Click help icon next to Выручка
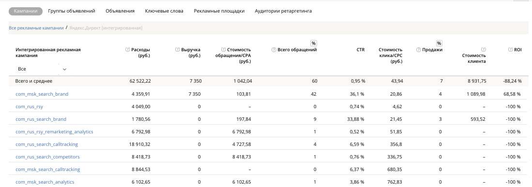This screenshot has width=532, height=187. [x=177, y=50]
